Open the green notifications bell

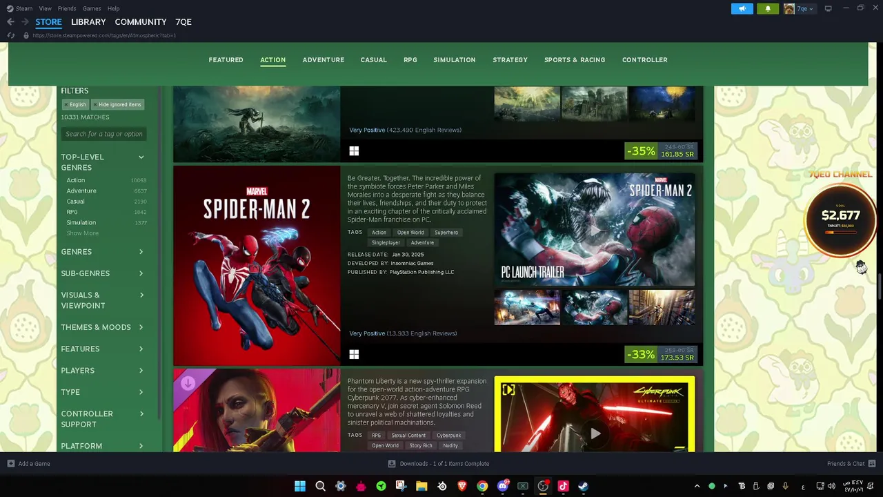pos(768,8)
